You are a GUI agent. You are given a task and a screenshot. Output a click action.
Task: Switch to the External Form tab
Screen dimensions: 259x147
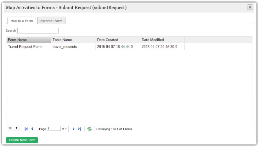(x=51, y=21)
